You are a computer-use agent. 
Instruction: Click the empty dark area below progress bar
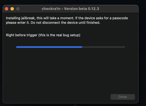[70, 71]
